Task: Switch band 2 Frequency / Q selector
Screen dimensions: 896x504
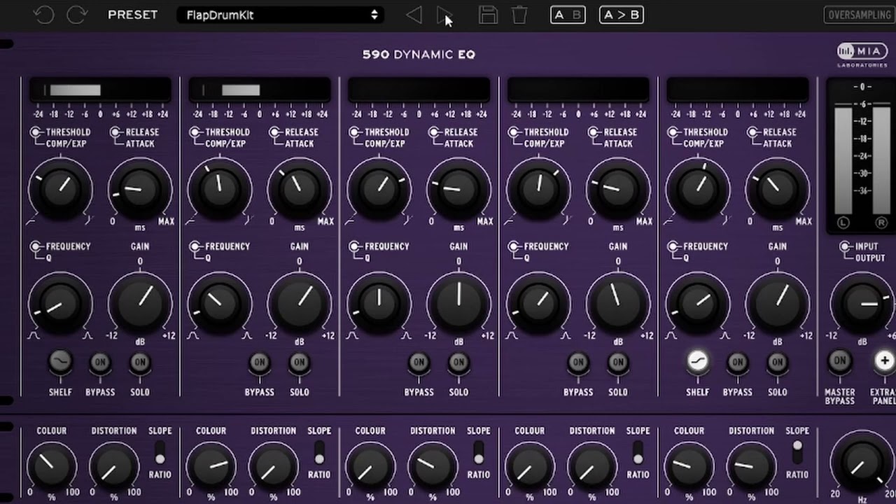Action: [195, 247]
